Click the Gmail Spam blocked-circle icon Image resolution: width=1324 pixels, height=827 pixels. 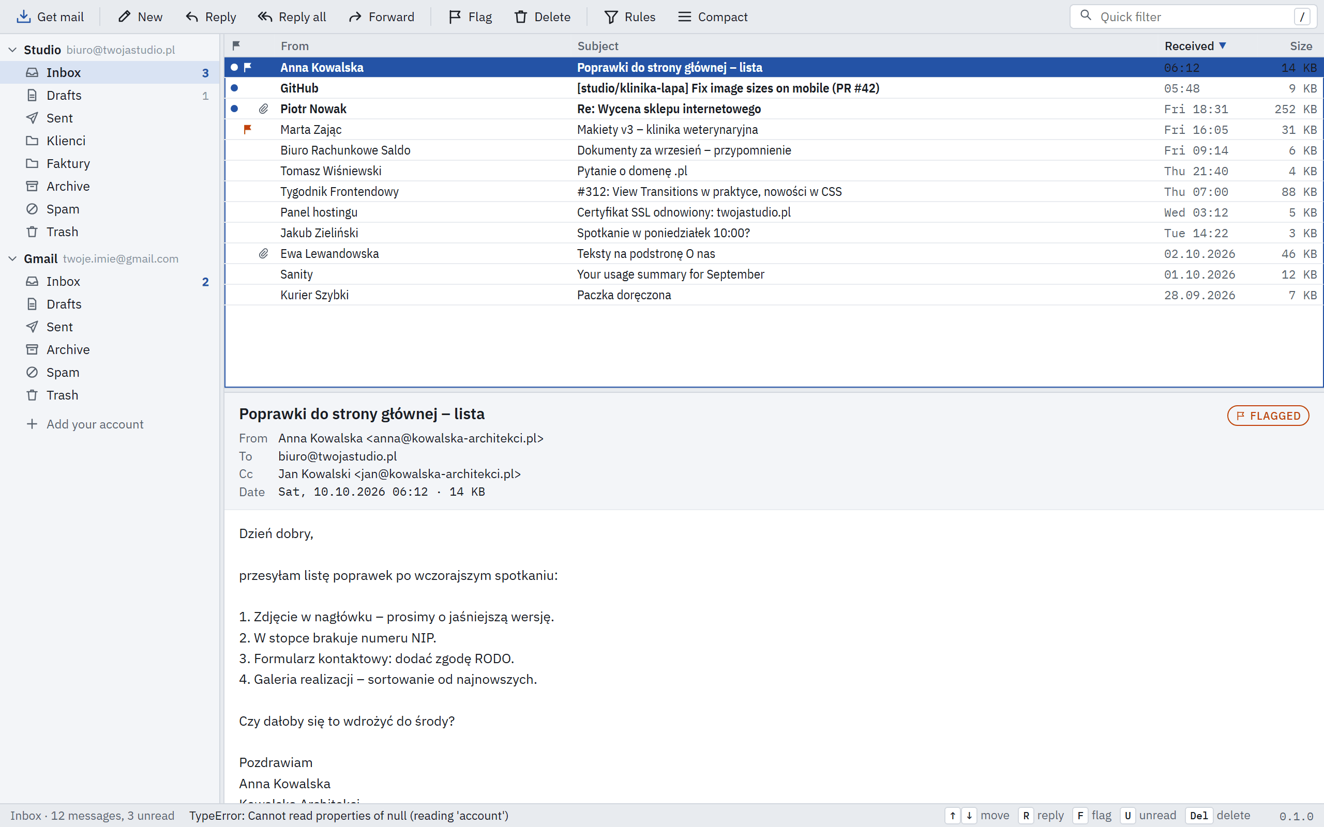(32, 373)
